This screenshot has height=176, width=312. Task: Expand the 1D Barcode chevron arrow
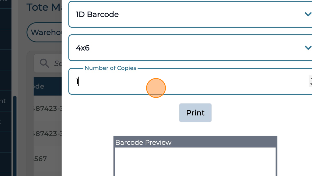(308, 14)
